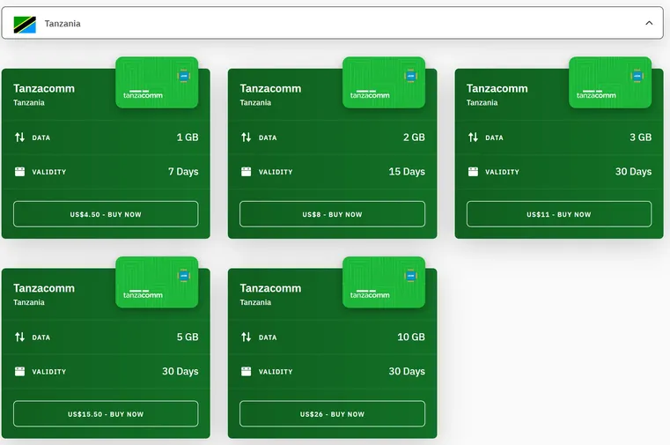670x445 pixels.
Task: Click the Tanzacomm title on the 10 GB card
Action: coord(270,288)
